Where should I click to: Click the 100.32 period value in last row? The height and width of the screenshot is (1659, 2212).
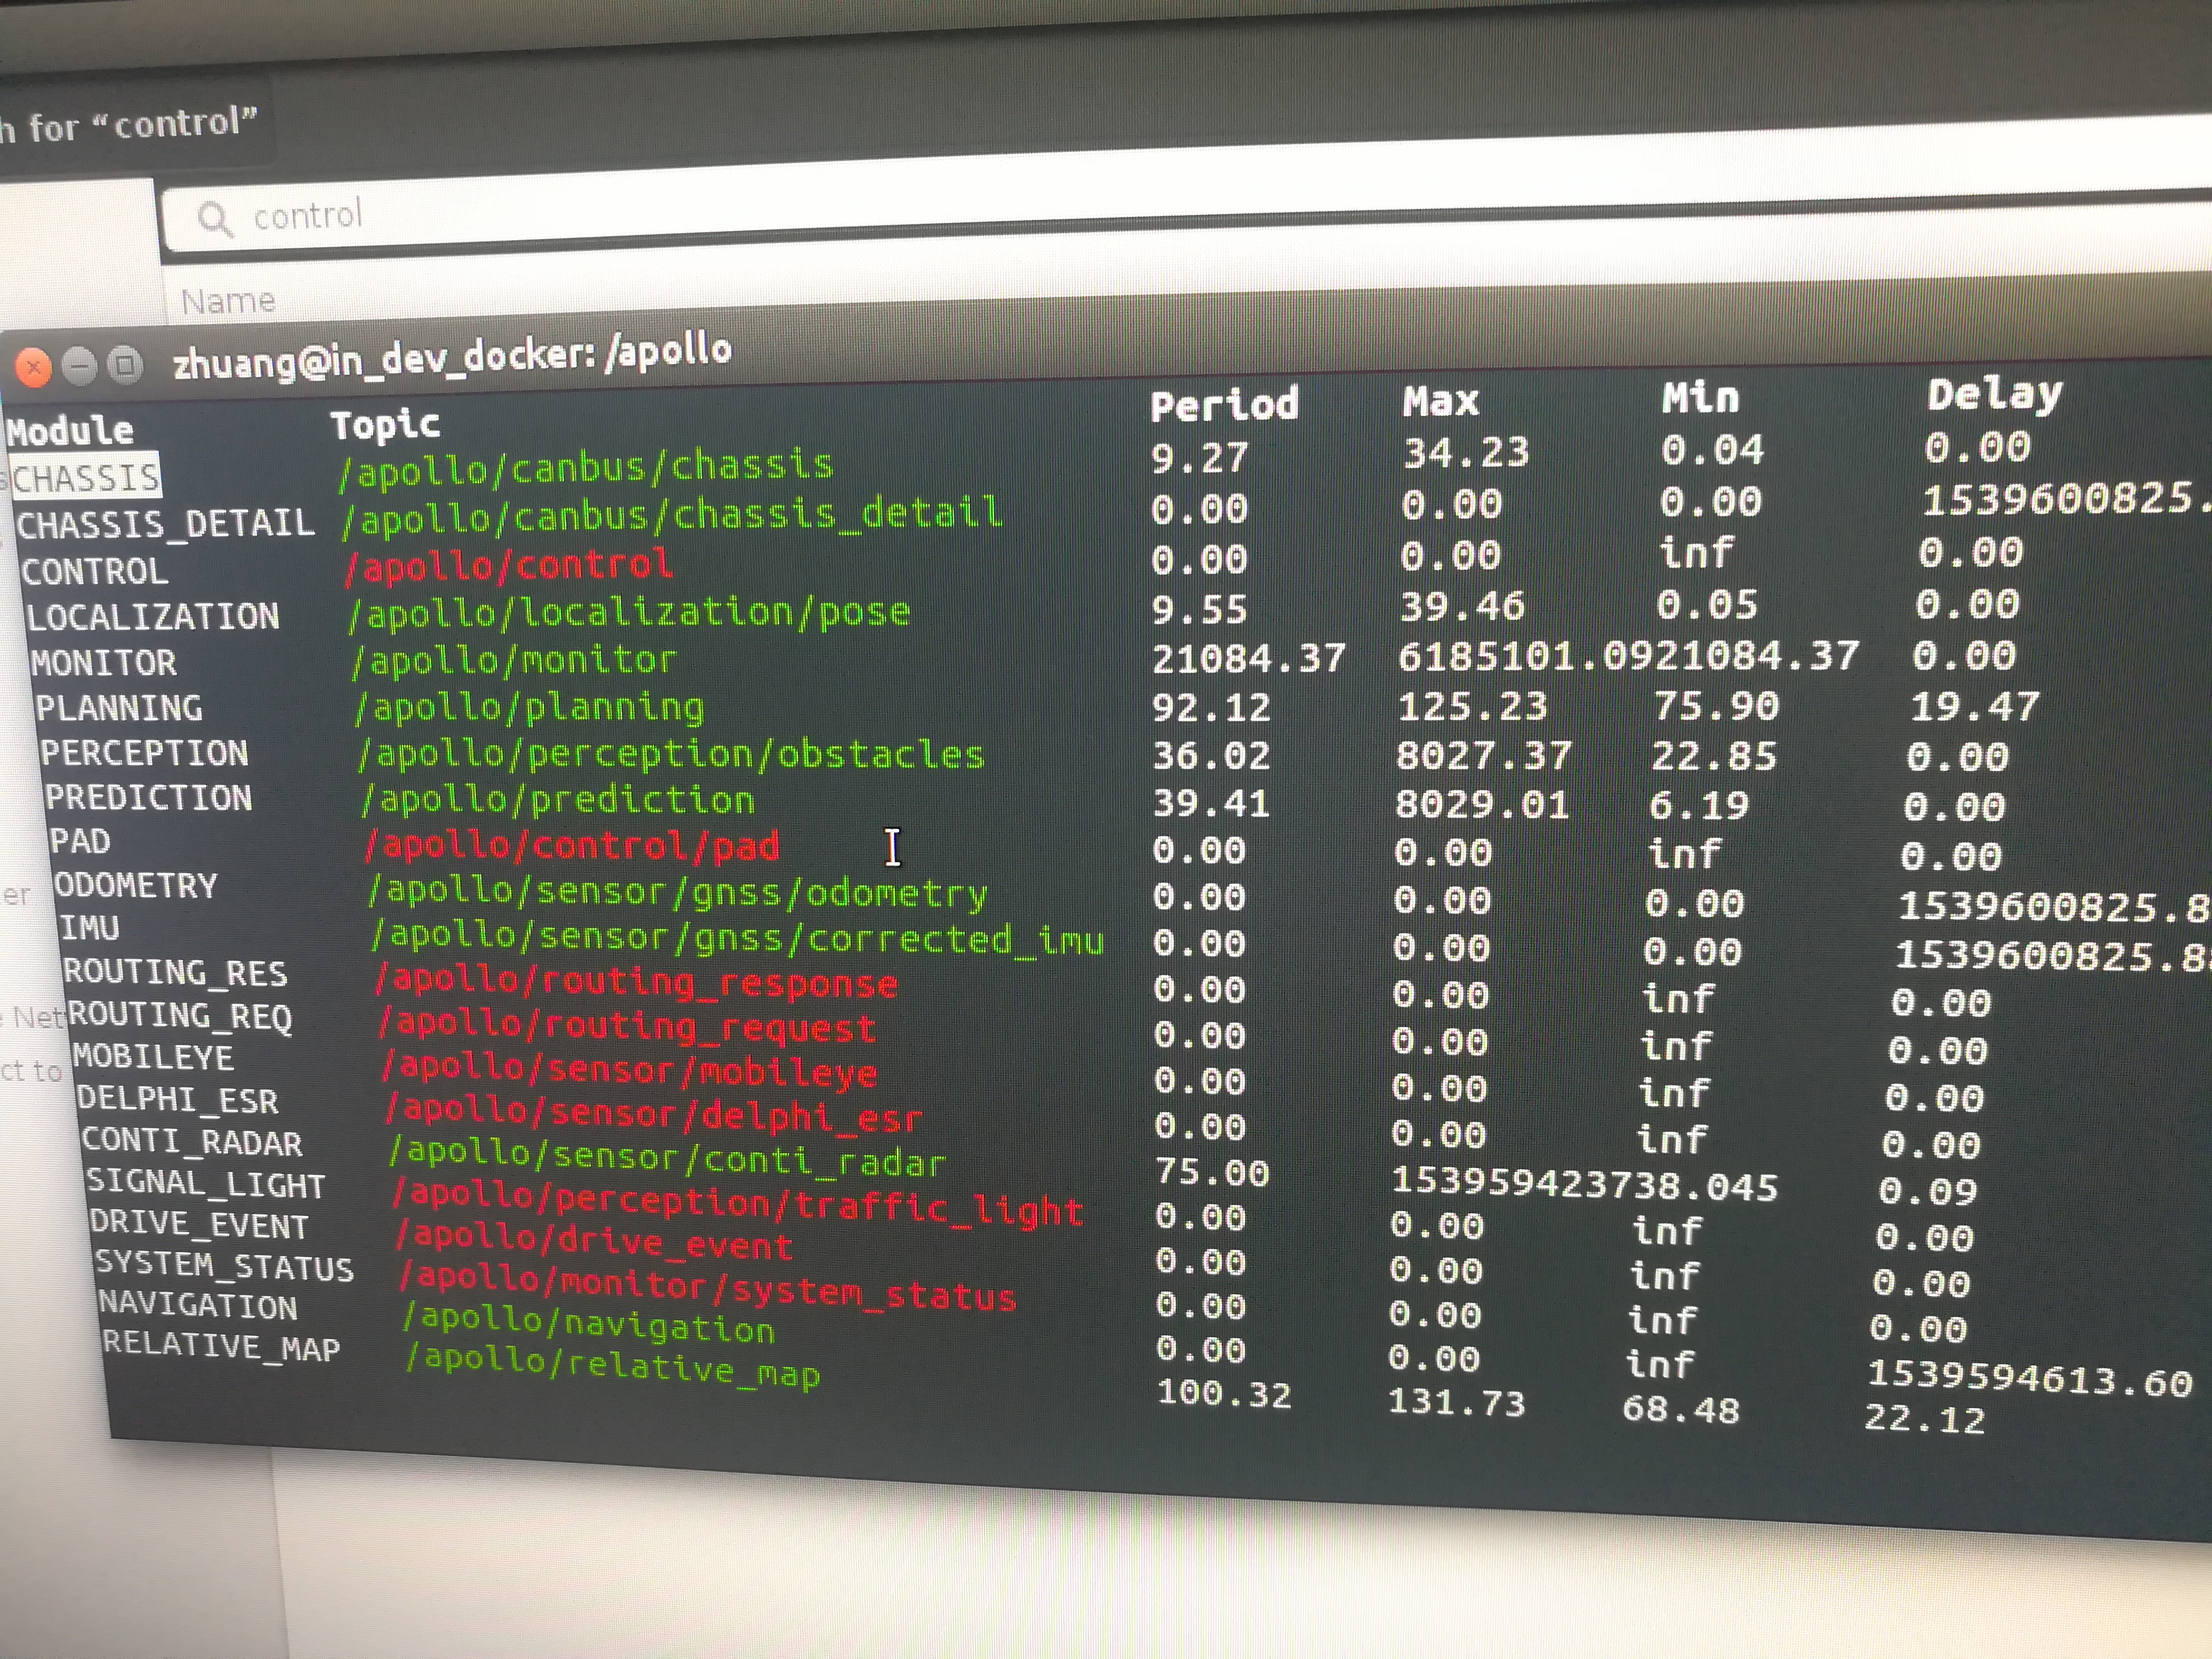click(x=1224, y=1394)
